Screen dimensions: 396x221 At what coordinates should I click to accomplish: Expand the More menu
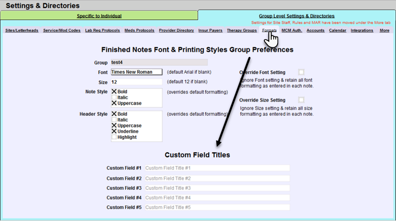tap(384, 31)
